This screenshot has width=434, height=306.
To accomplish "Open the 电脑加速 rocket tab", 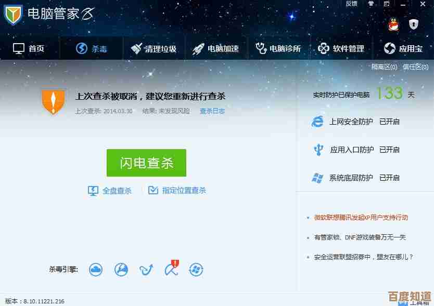I will tap(215, 49).
